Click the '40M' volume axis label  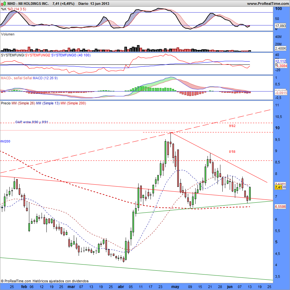coord(278,37)
